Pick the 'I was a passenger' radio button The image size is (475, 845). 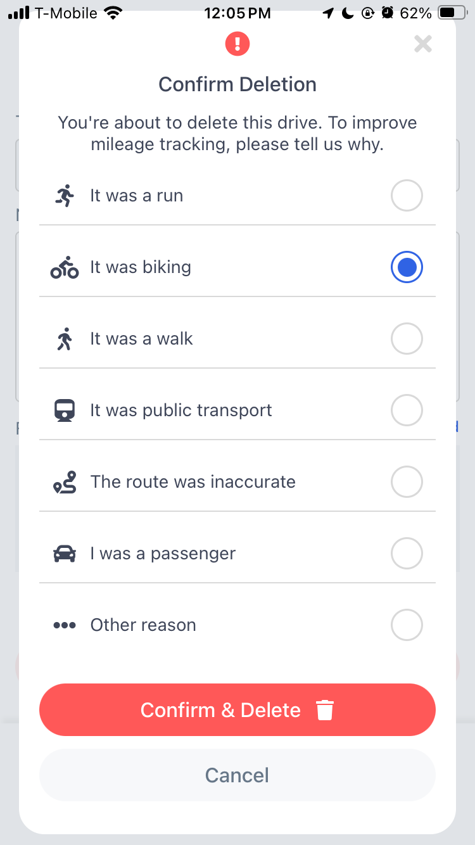[x=407, y=554]
